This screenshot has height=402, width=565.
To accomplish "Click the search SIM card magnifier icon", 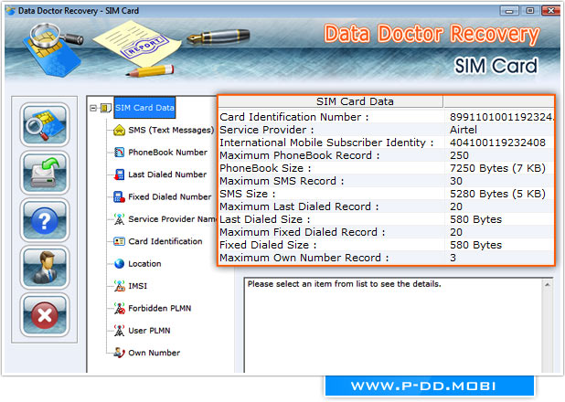I will [x=44, y=126].
